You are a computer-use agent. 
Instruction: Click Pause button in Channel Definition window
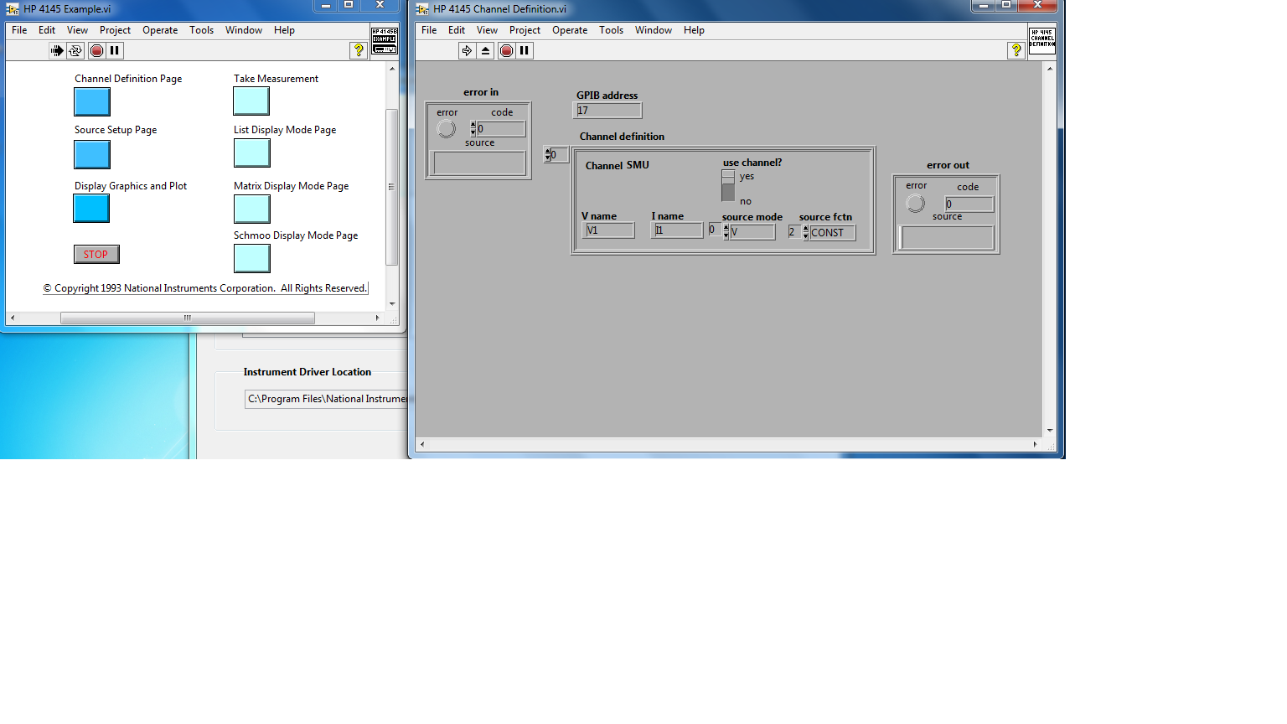click(525, 50)
